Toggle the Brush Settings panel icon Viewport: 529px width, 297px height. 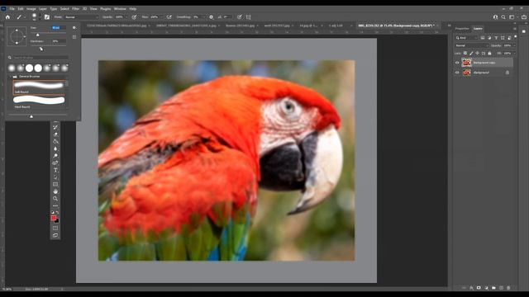pos(47,16)
